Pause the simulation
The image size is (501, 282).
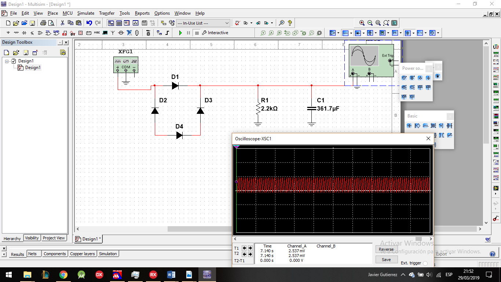coord(189,33)
